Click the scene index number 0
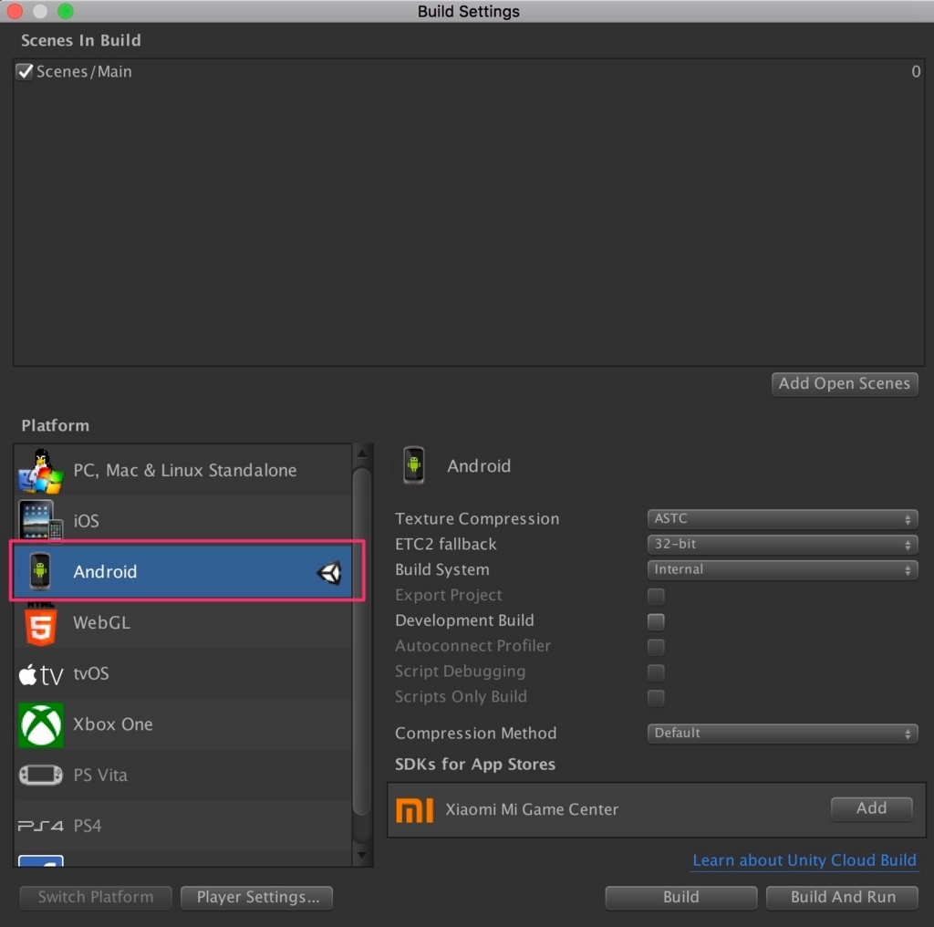This screenshot has width=934, height=927. (916, 71)
